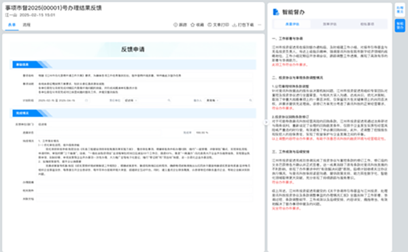This screenshot has width=408, height=252.
Task: Expand the 督办人 tag dropdown arrow
Action: (x=218, y=101)
